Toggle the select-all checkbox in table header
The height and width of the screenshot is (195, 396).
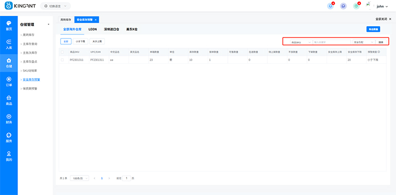pyautogui.click(x=62, y=52)
